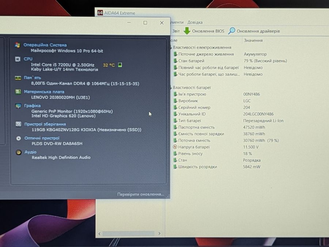The image size is (329, 247).
Task: Open the Аудіо section link
Action: coord(30,152)
